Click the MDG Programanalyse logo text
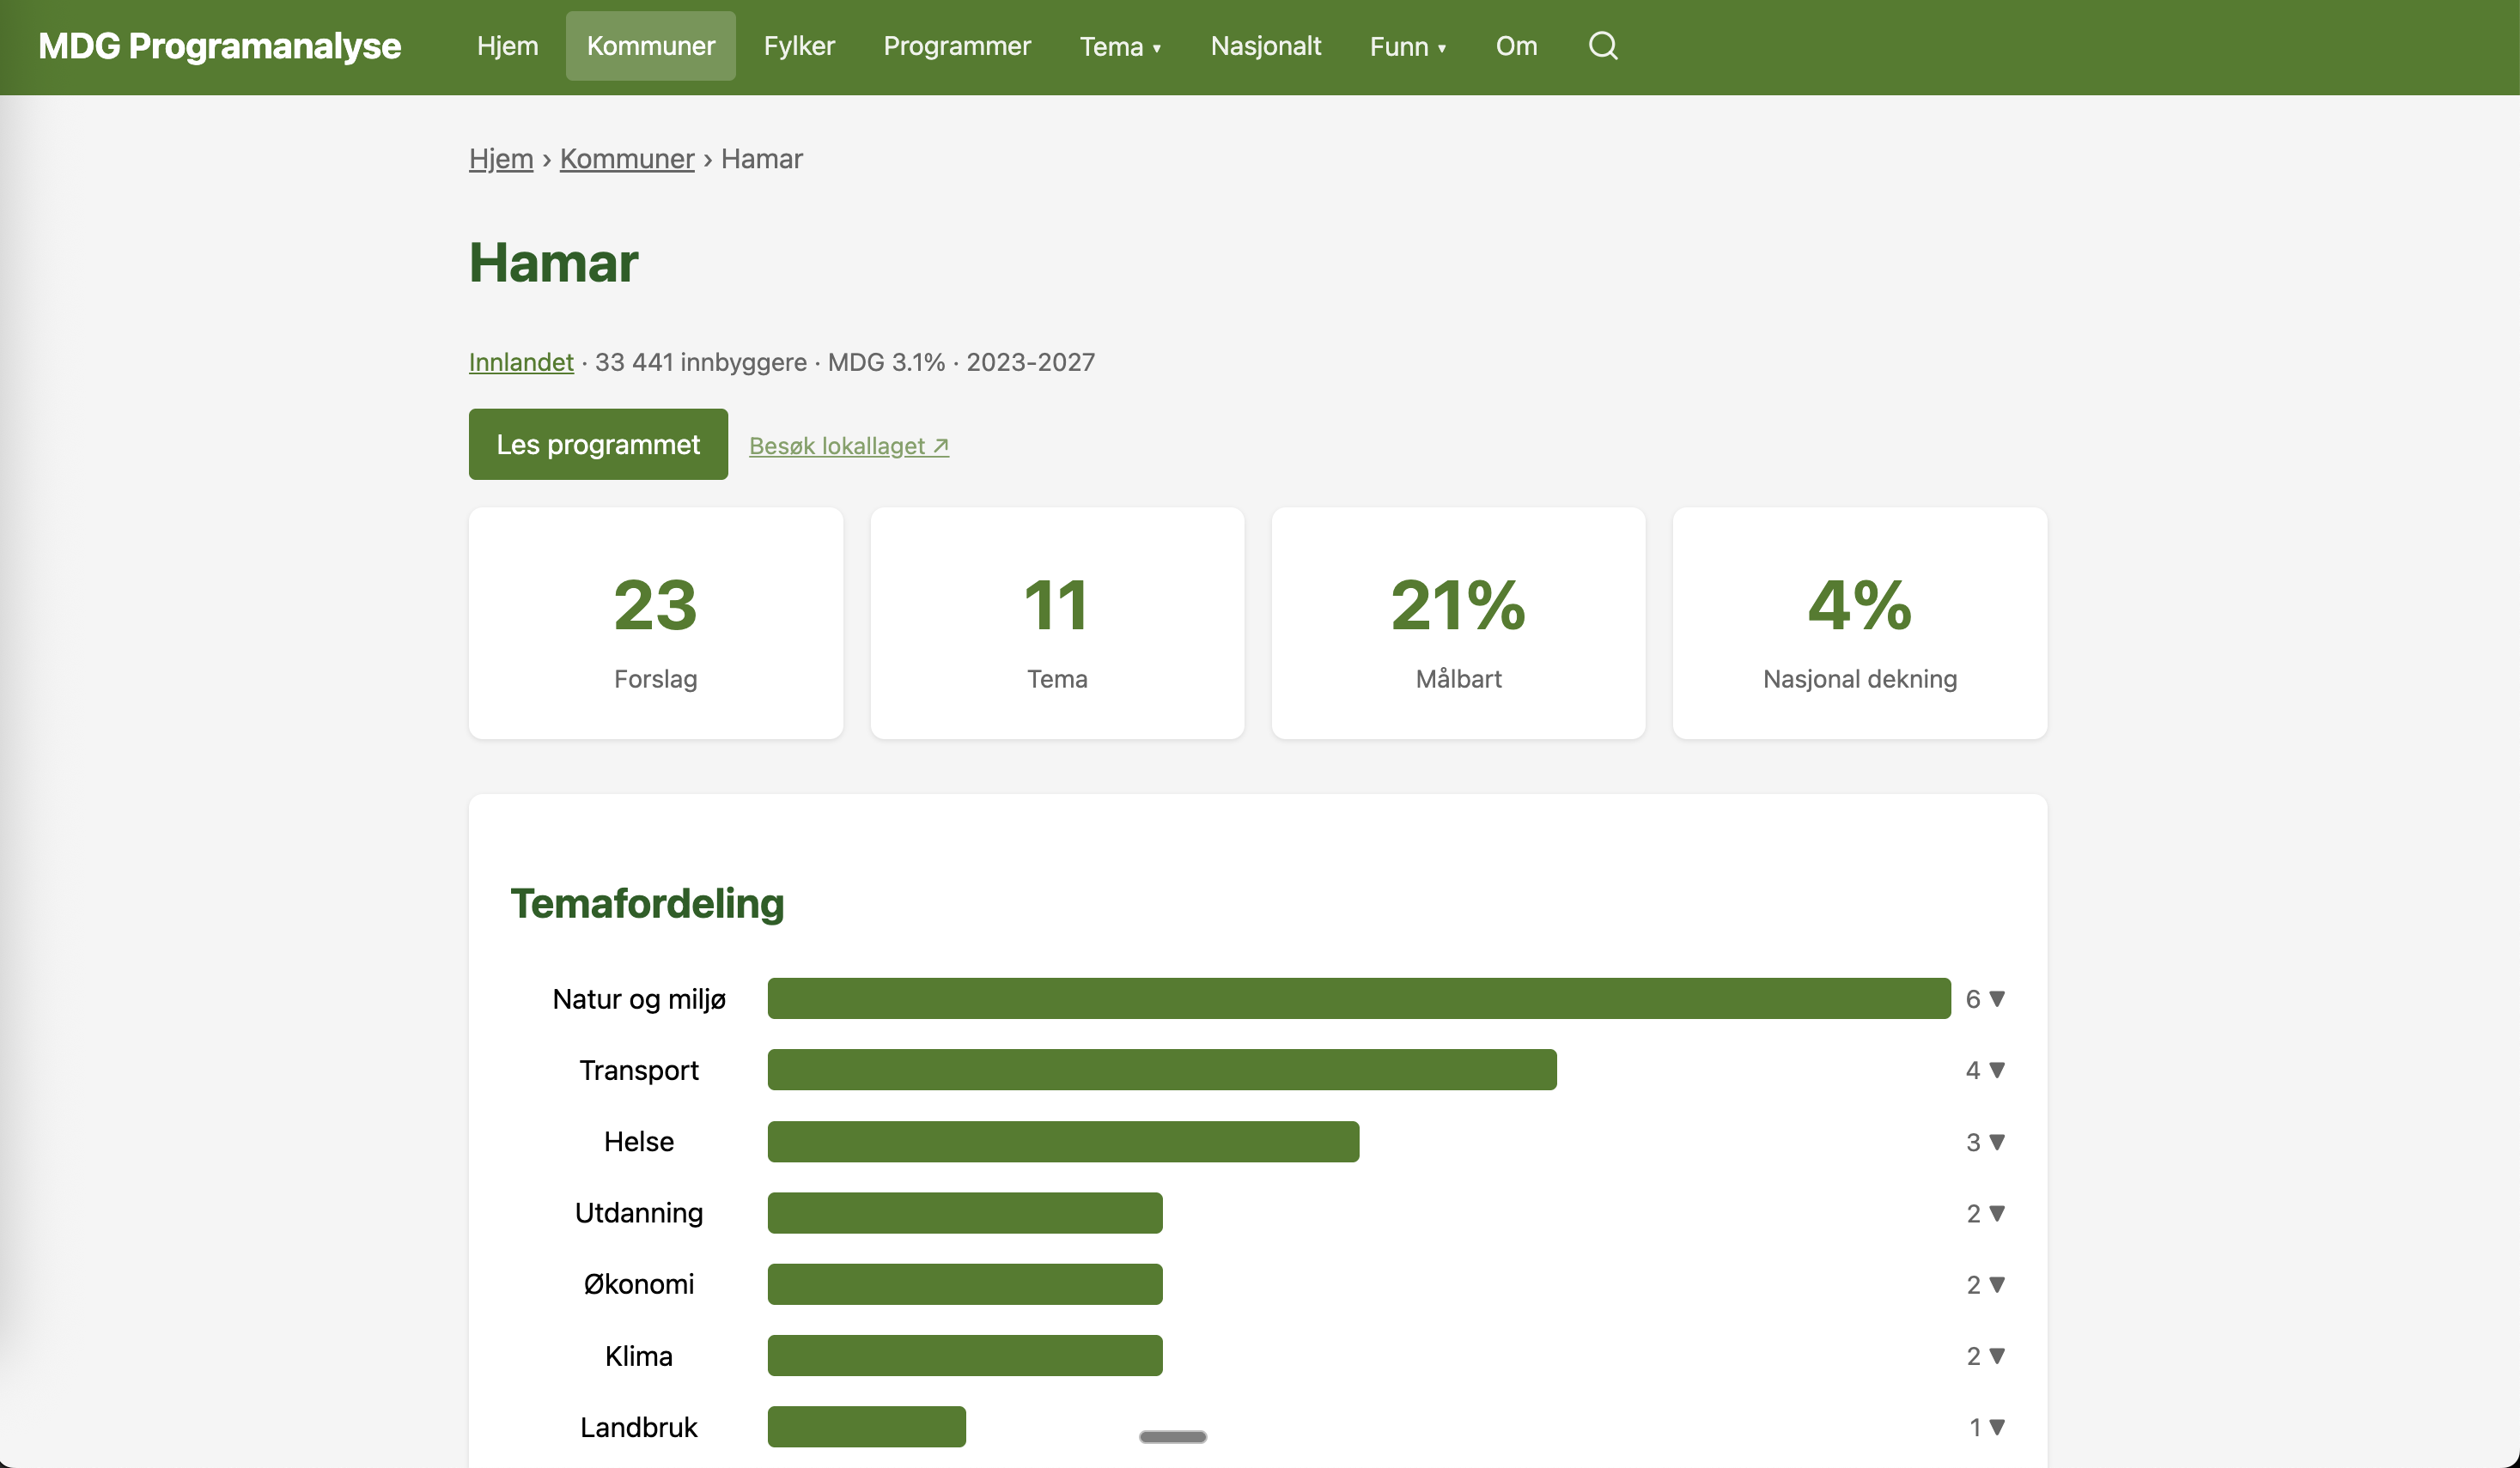Screen dimensions: 2520x1468 click(x=219, y=45)
